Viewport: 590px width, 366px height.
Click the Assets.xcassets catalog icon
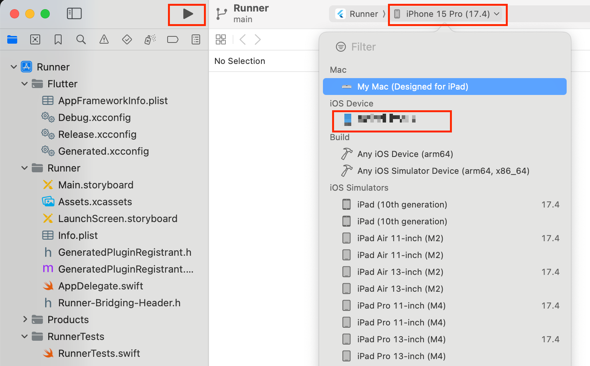click(48, 202)
